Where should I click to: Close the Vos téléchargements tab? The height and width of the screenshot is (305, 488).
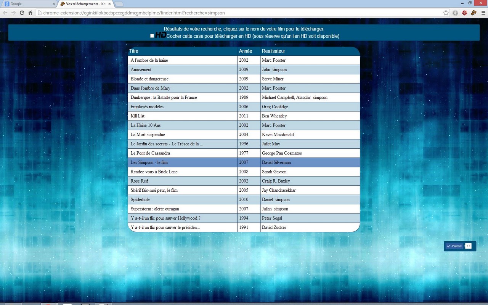110,4
